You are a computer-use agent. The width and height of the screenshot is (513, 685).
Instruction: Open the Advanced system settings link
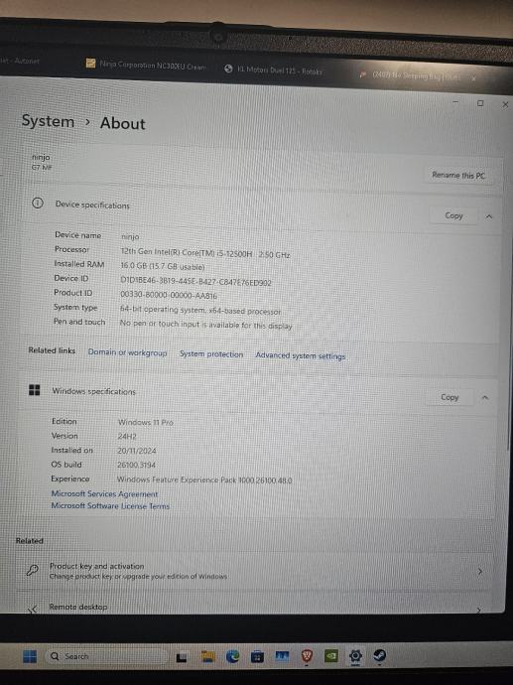[301, 355]
